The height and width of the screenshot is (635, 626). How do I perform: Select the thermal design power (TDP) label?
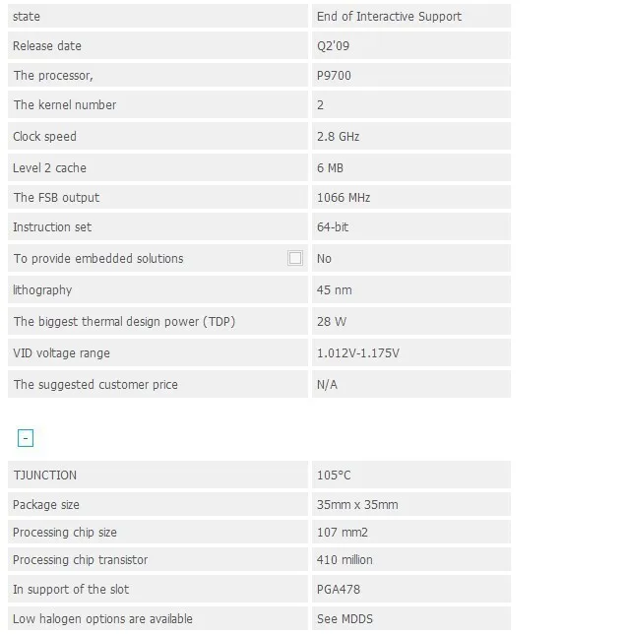(x=124, y=322)
